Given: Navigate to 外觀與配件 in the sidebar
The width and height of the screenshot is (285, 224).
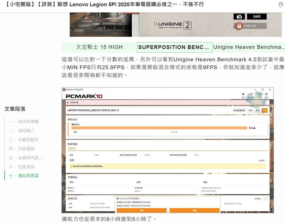Looking at the screenshot, I should pos(24,140).
